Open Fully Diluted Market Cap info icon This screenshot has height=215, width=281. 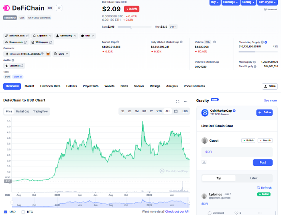point(181,42)
